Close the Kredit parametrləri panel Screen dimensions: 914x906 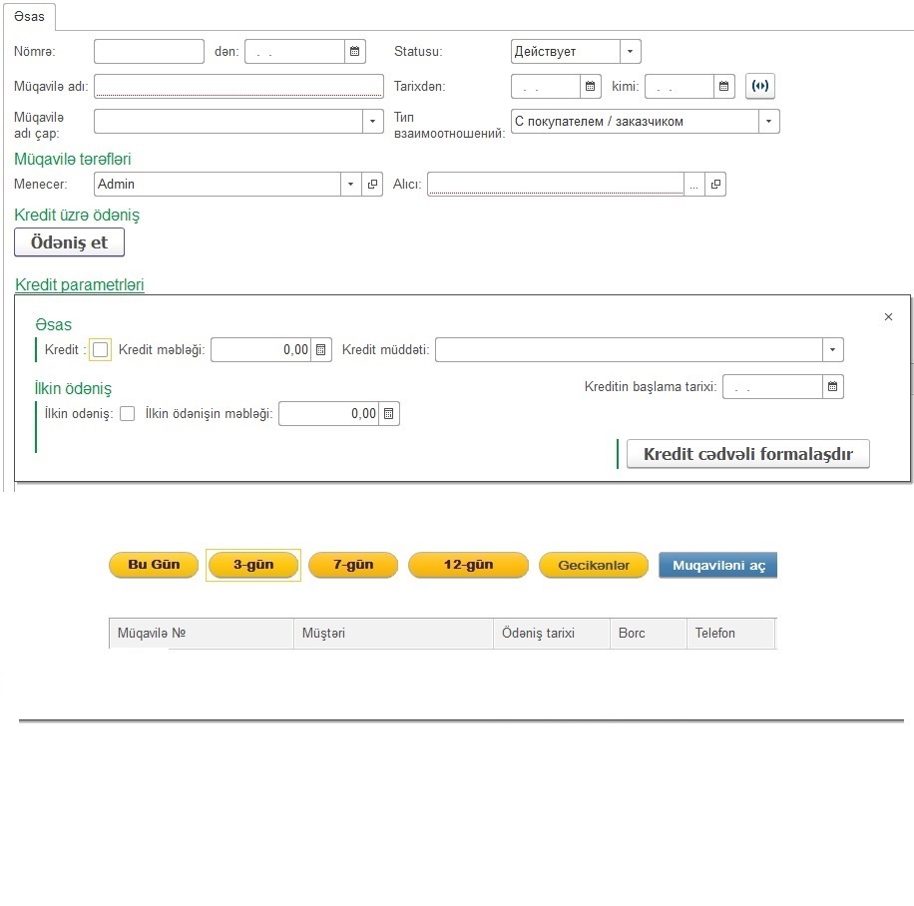(x=888, y=317)
